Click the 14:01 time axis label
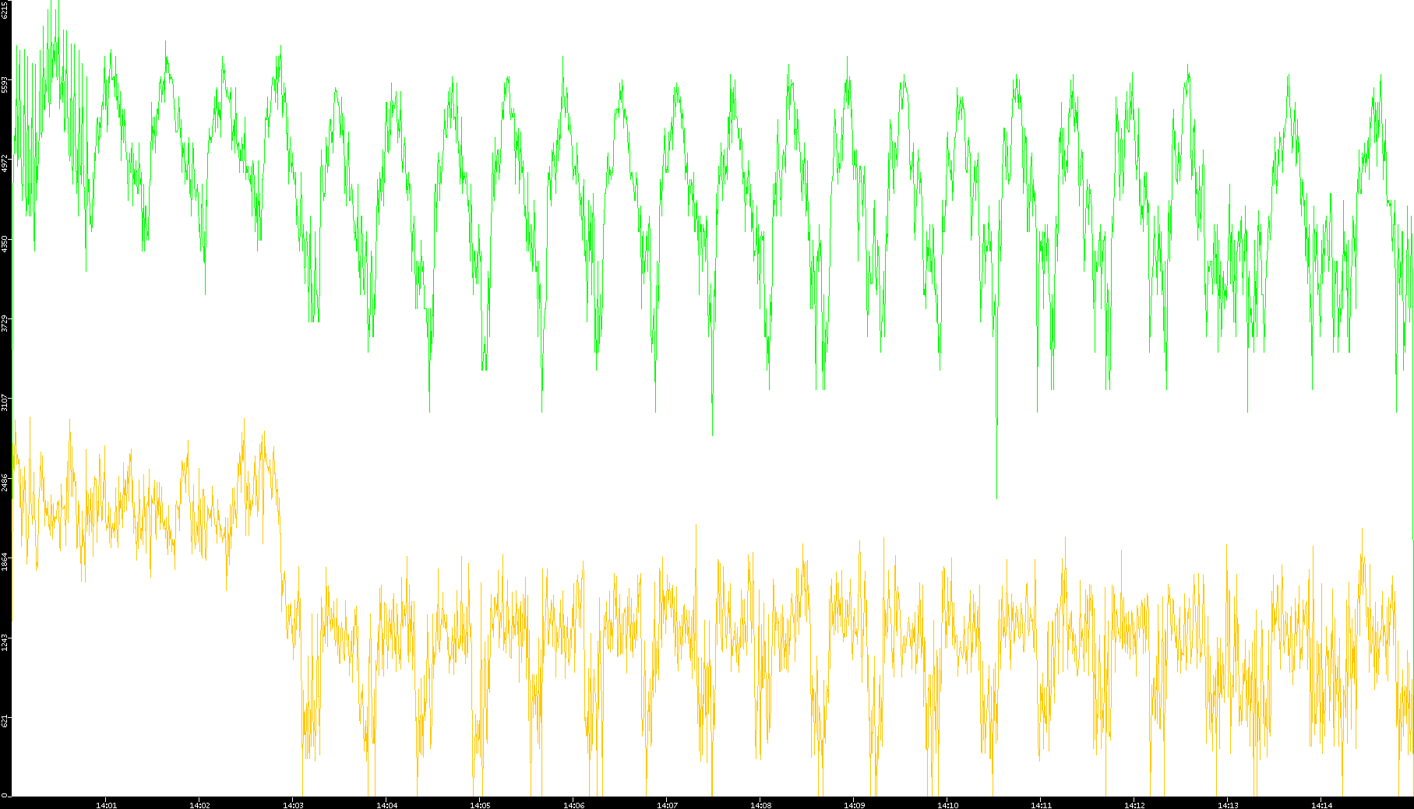This screenshot has height=809, width=1414. [106, 804]
